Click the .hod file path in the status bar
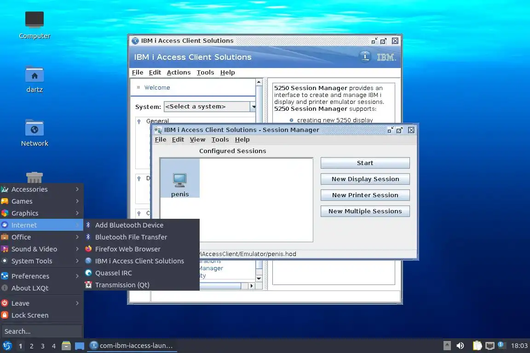530x353 pixels. (x=248, y=254)
